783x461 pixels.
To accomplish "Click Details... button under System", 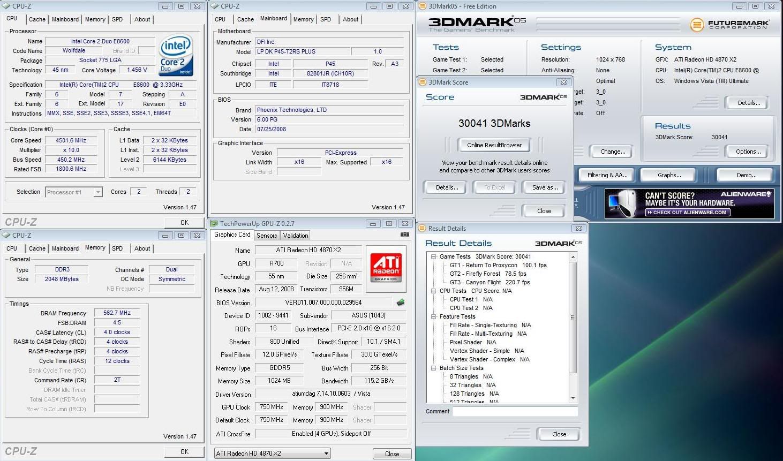I will [x=748, y=103].
